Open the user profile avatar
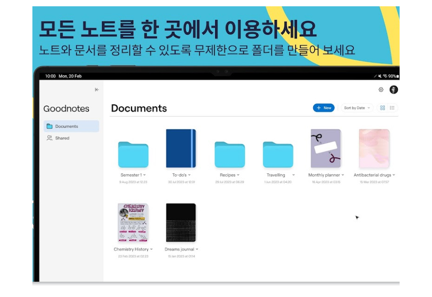Image resolution: width=432 pixels, height=297 pixels. point(393,90)
